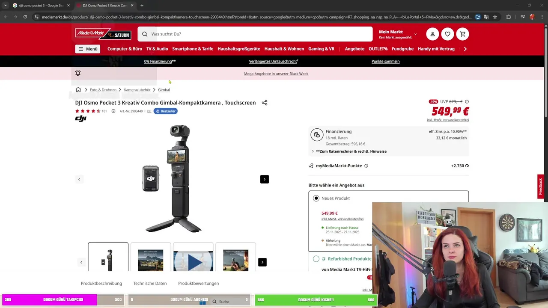Select the Neues Produkt offer option
548x308 pixels.
(x=316, y=198)
